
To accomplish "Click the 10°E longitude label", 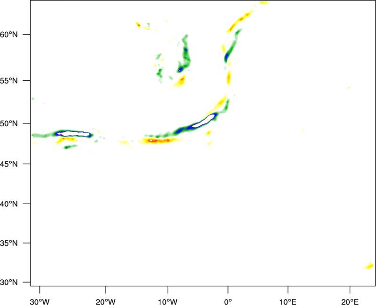I will (288, 302).
